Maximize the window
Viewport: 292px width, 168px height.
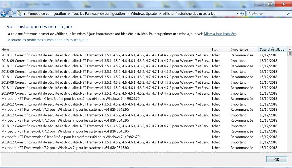tap(270, 4)
